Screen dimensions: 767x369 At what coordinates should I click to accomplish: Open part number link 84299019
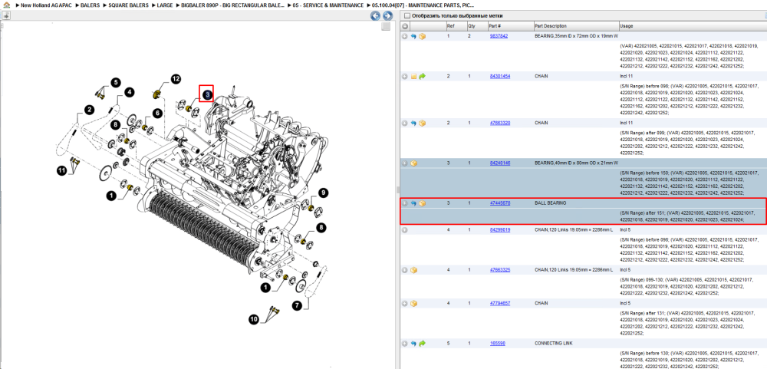500,229
